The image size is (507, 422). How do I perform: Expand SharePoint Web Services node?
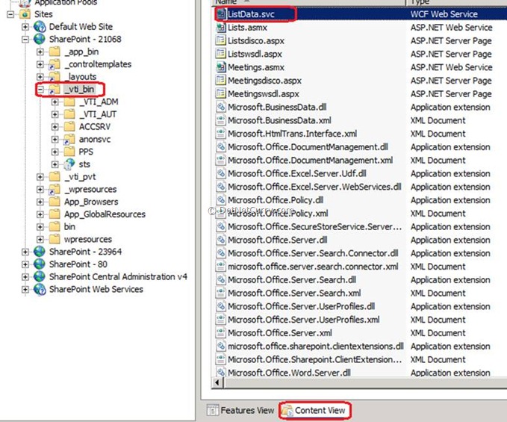(25, 289)
